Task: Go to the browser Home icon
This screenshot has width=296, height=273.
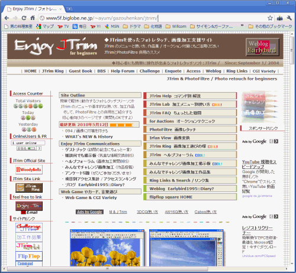Action: point(33,18)
